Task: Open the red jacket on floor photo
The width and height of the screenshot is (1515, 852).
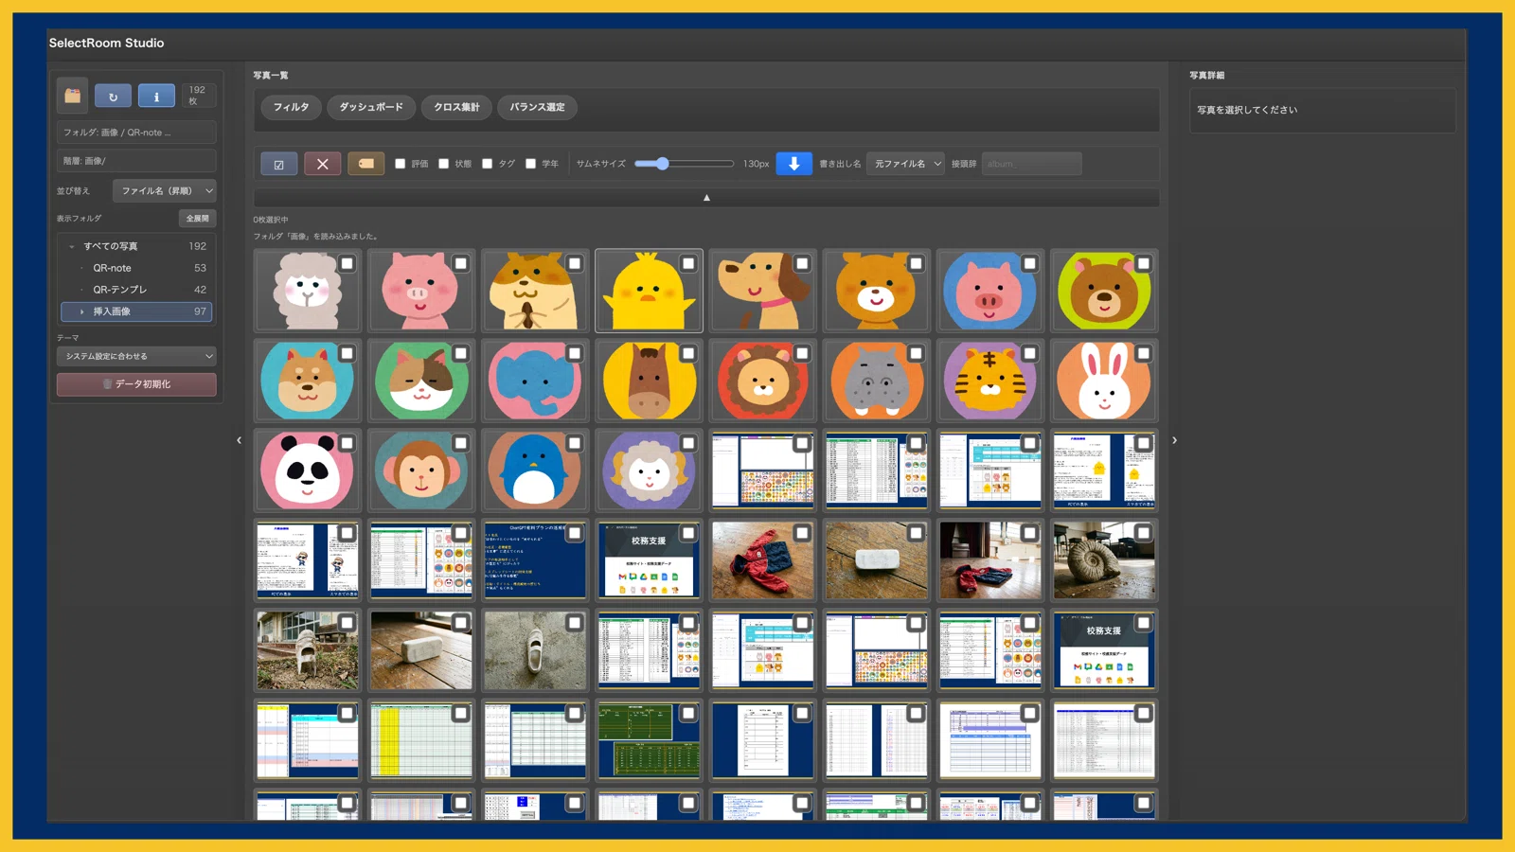Action: coord(762,560)
